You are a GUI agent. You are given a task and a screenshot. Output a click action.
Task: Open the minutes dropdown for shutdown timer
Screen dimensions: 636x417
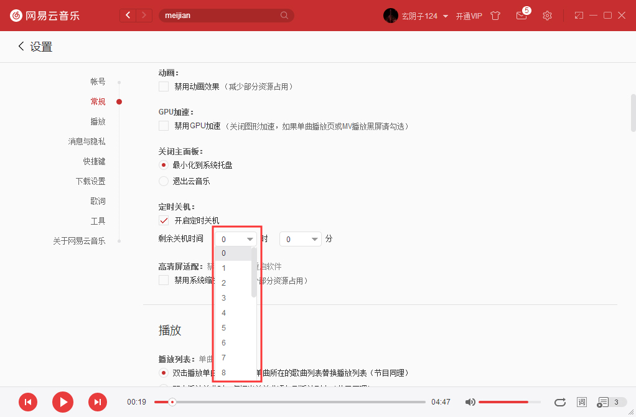pyautogui.click(x=301, y=238)
